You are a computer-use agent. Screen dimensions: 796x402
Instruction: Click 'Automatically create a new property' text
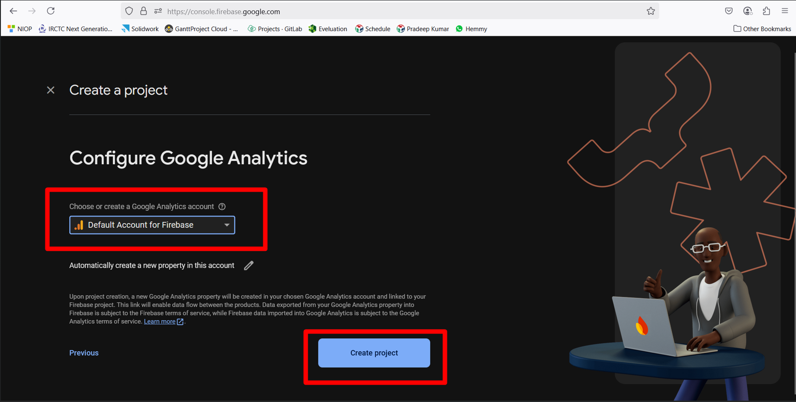(152, 265)
